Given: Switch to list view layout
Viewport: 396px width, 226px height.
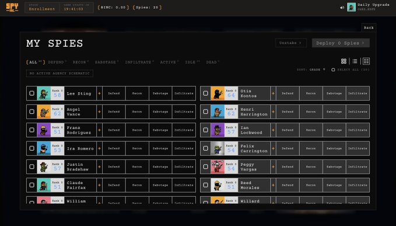Looking at the screenshot, I should click(x=355, y=61).
